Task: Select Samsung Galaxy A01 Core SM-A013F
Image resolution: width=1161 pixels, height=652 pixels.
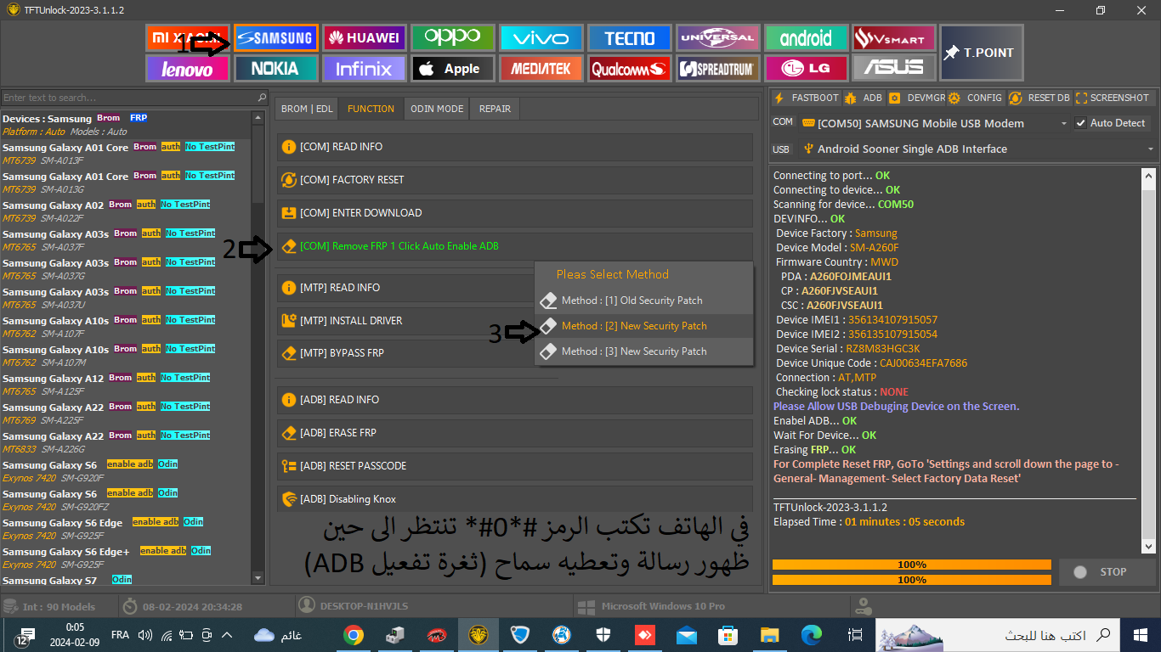Action: [126, 154]
